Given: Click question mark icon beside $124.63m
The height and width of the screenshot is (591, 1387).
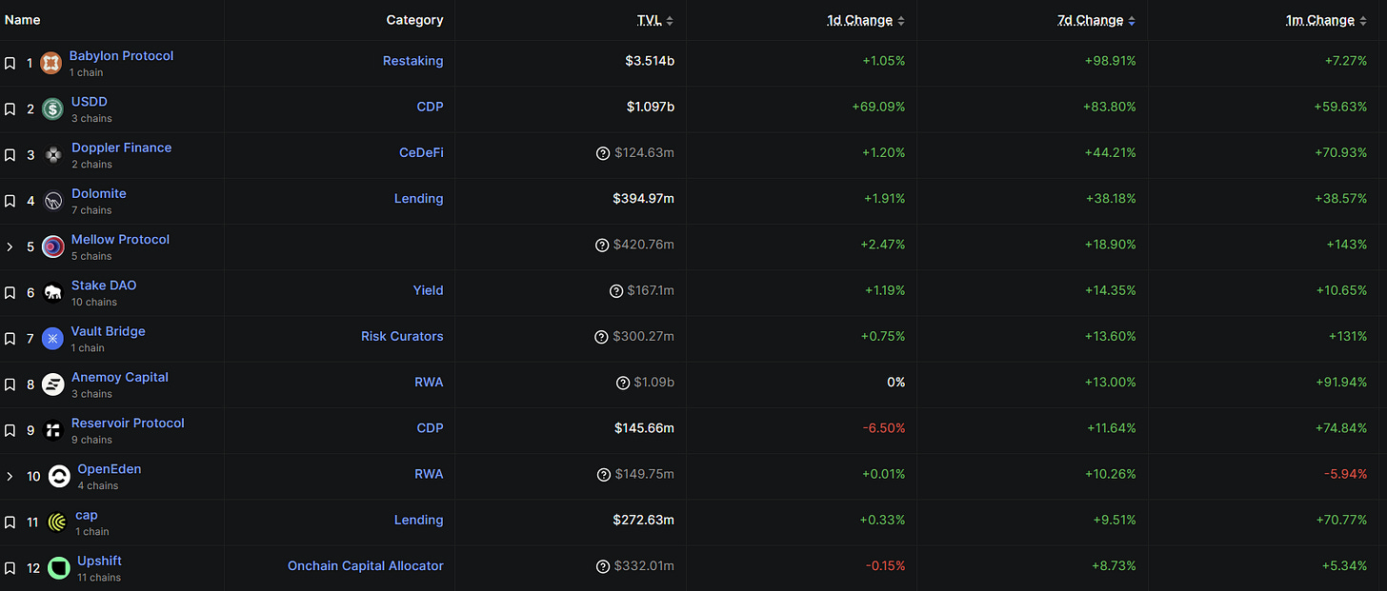Looking at the screenshot, I should pyautogui.click(x=602, y=153).
